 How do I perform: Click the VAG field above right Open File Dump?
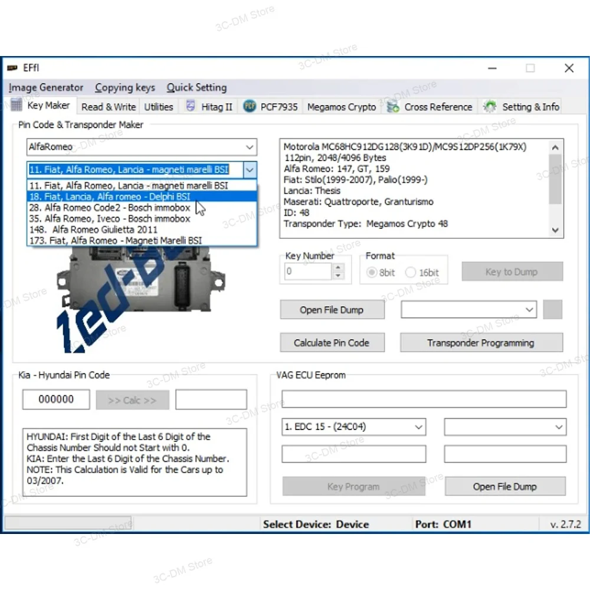coord(506,454)
